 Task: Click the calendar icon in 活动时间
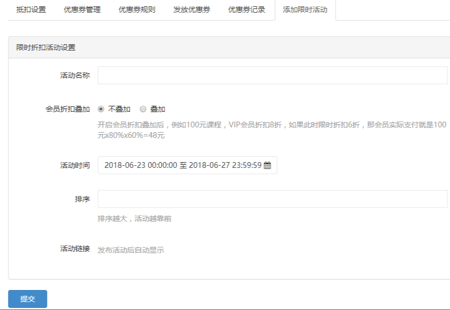coord(267,165)
